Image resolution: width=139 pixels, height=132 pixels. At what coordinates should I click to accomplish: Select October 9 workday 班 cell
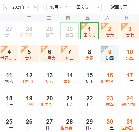coord(110,54)
